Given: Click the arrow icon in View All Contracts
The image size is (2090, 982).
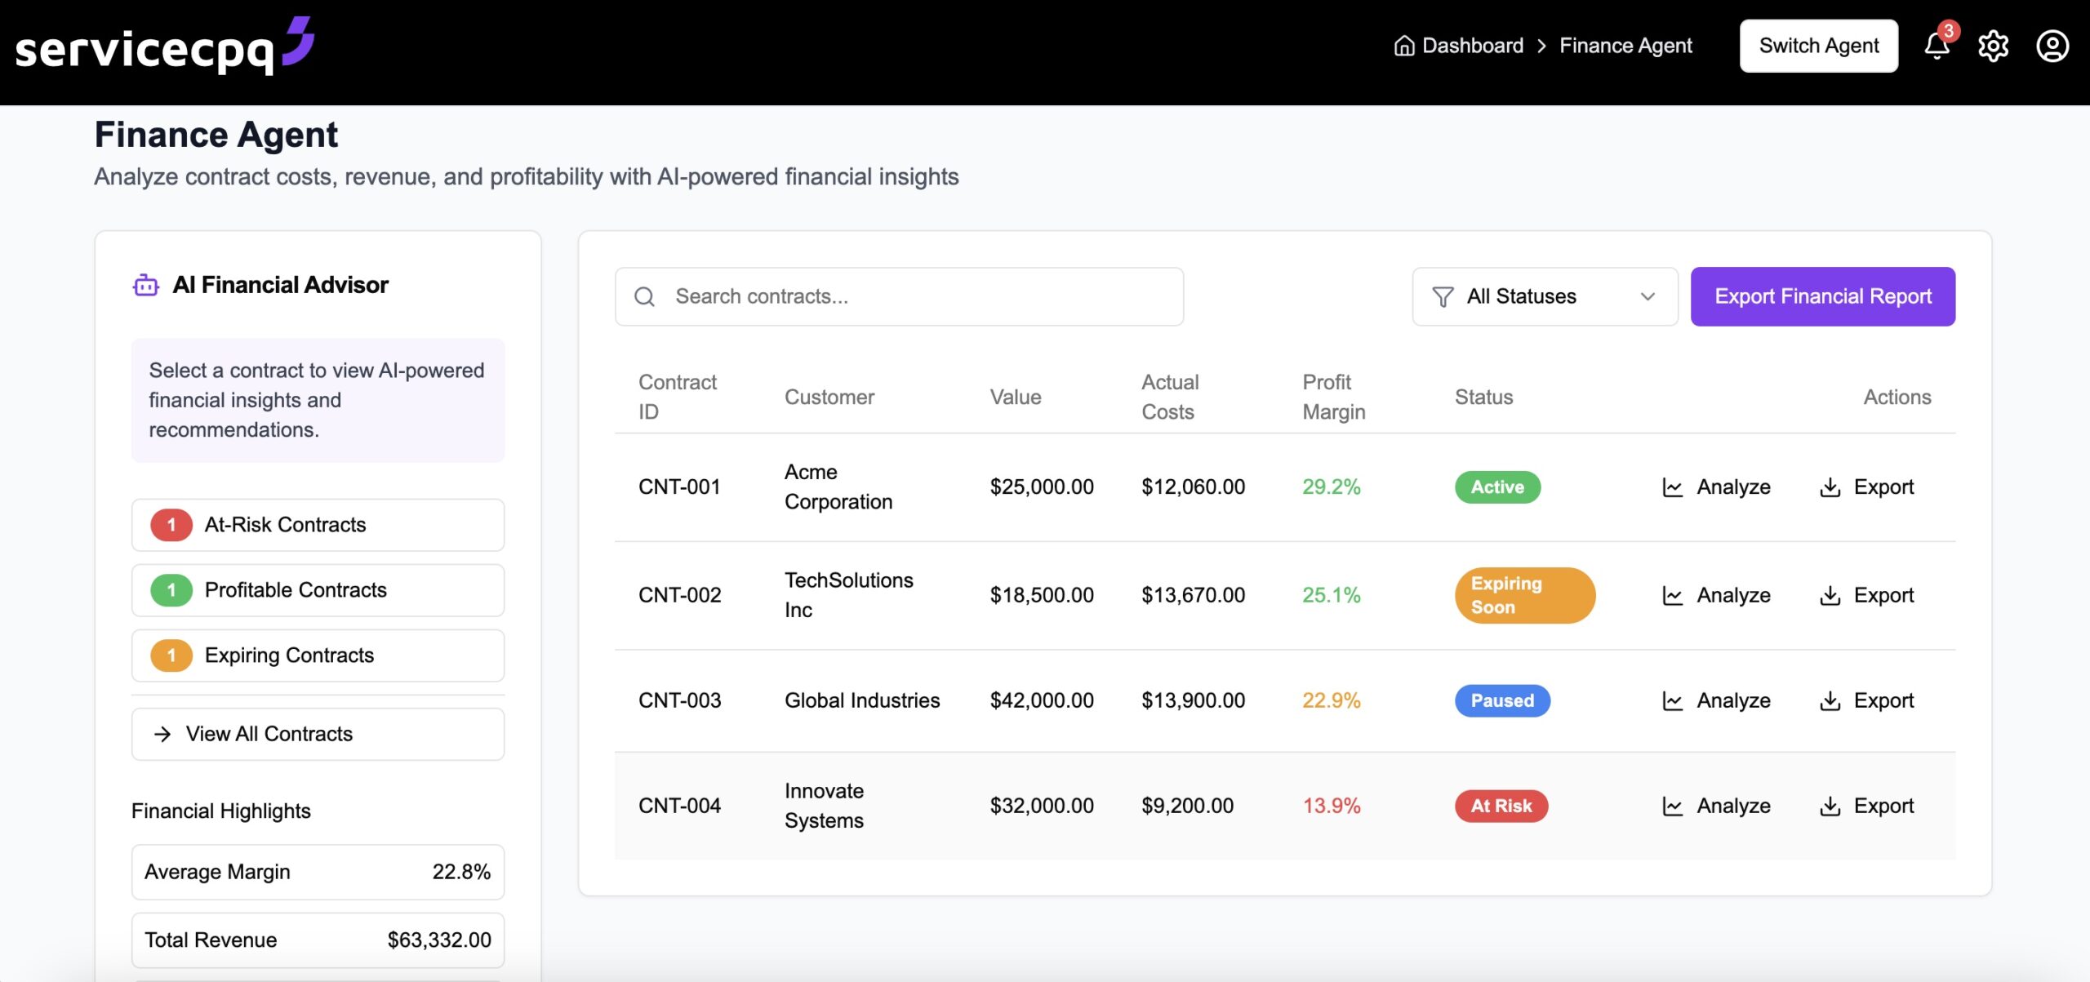Looking at the screenshot, I should pos(162,734).
